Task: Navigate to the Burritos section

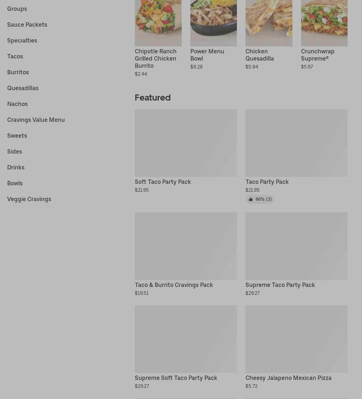Action: (x=18, y=72)
